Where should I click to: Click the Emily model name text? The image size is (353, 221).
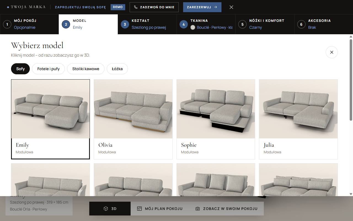(22, 145)
